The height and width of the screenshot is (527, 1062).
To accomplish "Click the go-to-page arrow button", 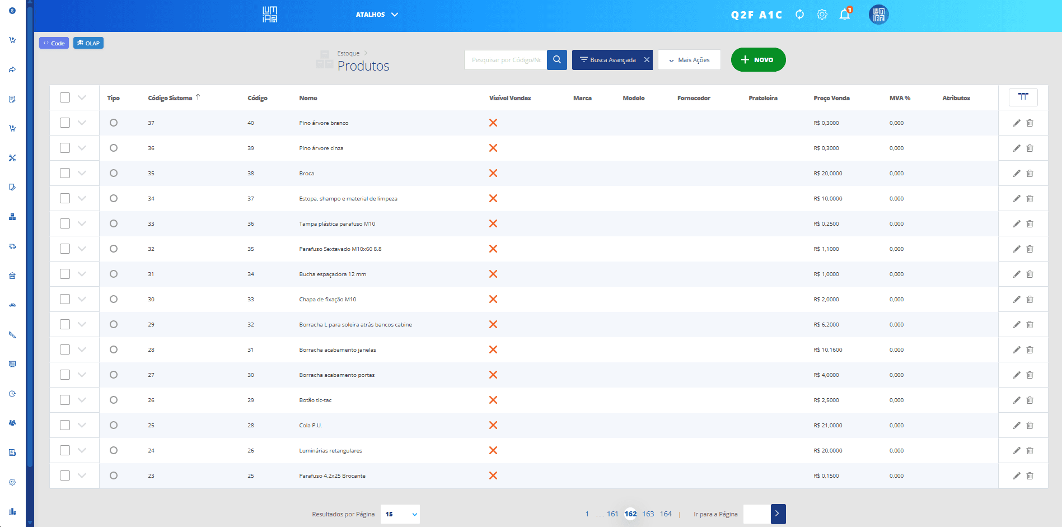I will (x=778, y=514).
